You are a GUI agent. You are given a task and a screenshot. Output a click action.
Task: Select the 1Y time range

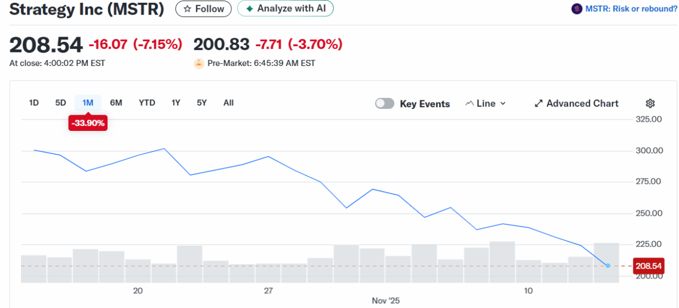tap(176, 103)
